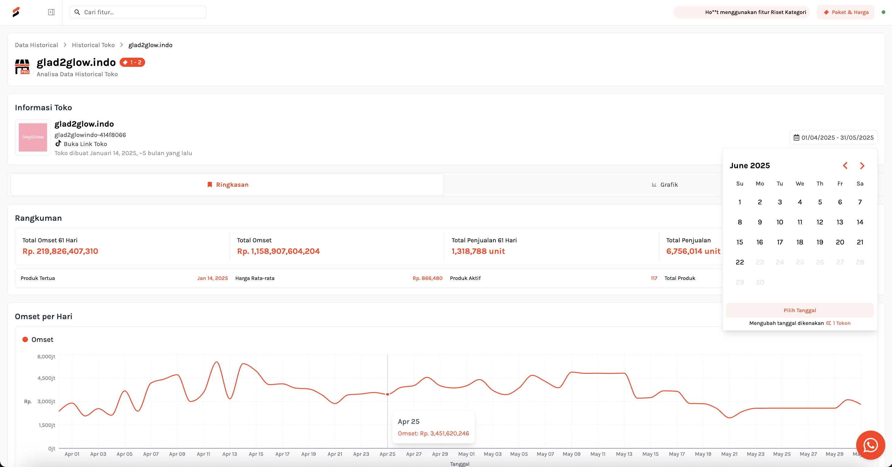Viewport: 892px width, 467px height.
Task: Open Data Historical breadcrumb
Action: coord(36,45)
